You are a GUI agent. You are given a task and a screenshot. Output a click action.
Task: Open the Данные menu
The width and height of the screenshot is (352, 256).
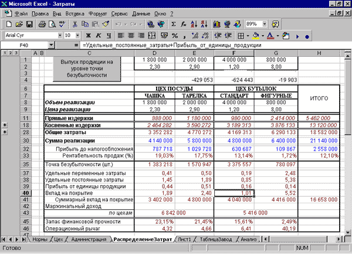coord(141,14)
